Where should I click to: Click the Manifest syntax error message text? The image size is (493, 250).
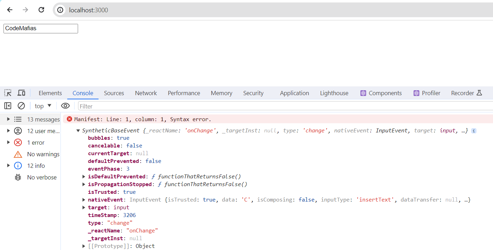coord(143,119)
